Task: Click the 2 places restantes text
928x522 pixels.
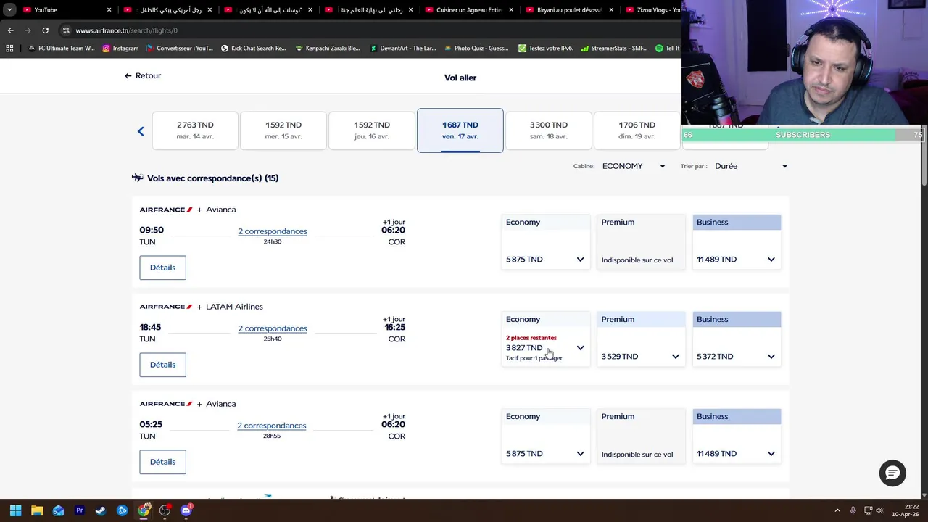Action: click(531, 338)
